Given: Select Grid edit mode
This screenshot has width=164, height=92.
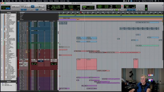Looking at the screenshot, I should tap(8, 8).
